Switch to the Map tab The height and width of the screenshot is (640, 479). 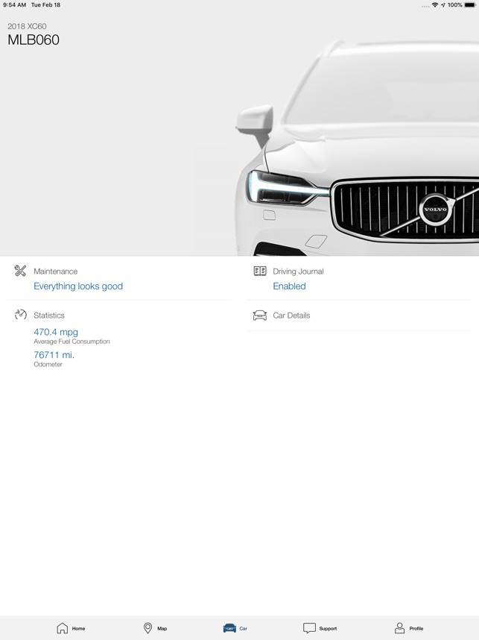click(x=155, y=628)
